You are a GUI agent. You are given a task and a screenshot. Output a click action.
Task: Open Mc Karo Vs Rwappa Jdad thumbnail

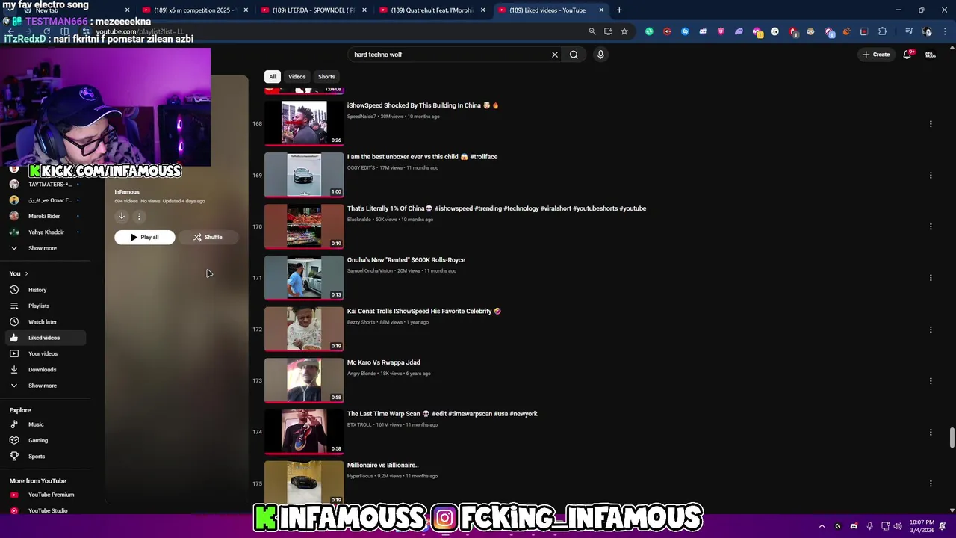pos(304,380)
